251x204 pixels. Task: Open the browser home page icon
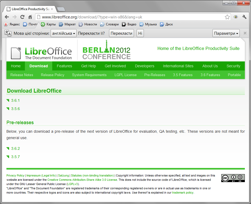click(x=30, y=17)
